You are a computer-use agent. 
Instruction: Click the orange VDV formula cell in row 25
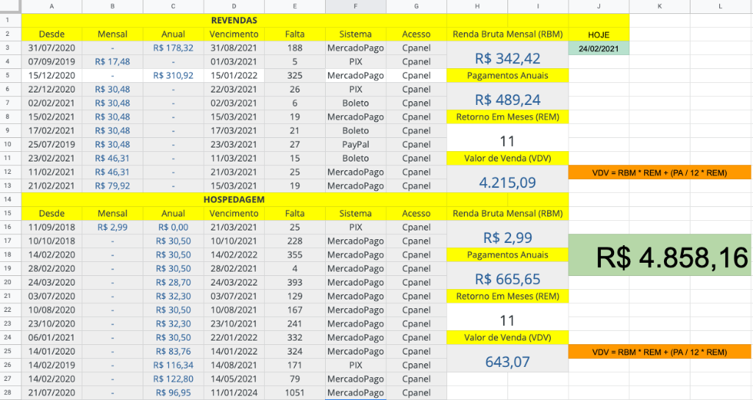[660, 352]
